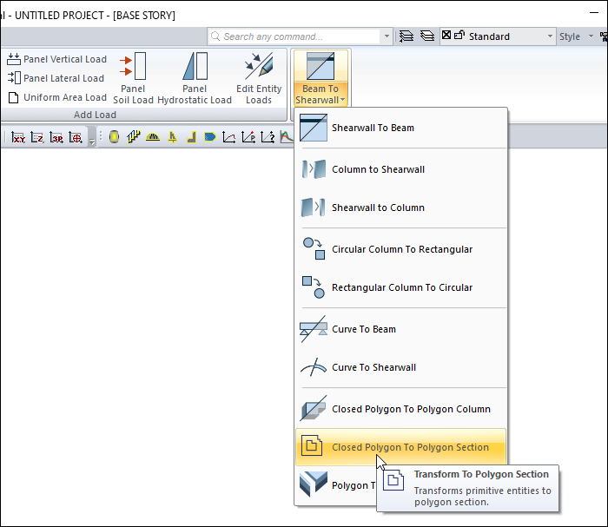Click the yellow stairs tool icon
Screen dimensions: 608x527
[133, 137]
